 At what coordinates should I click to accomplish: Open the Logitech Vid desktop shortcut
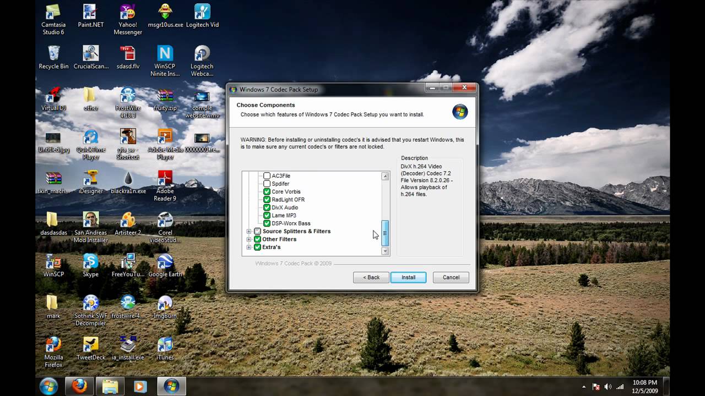202,15
